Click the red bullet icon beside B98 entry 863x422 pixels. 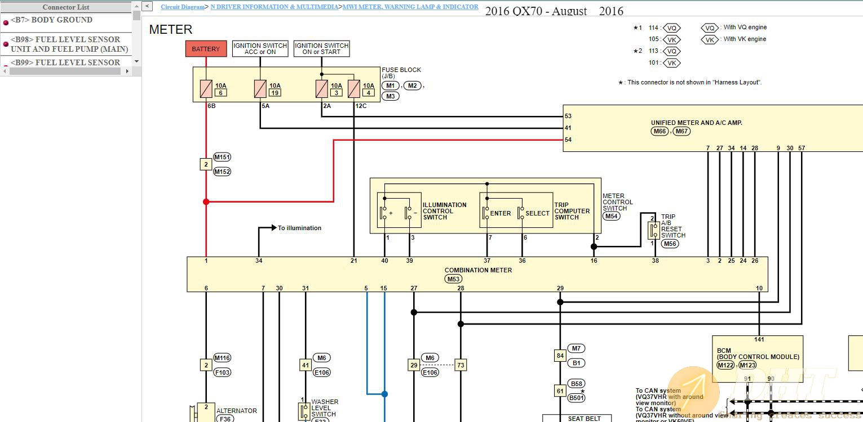click(6, 44)
